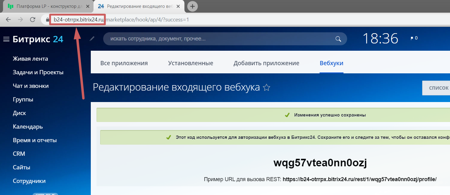Open CRM from the left menu

pos(19,154)
